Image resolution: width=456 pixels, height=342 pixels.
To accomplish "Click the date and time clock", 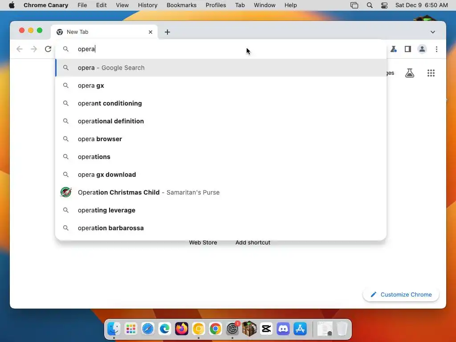I will point(421,5).
